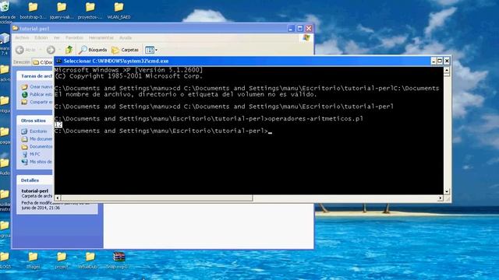Minimize the cmd.exe window

[434, 61]
